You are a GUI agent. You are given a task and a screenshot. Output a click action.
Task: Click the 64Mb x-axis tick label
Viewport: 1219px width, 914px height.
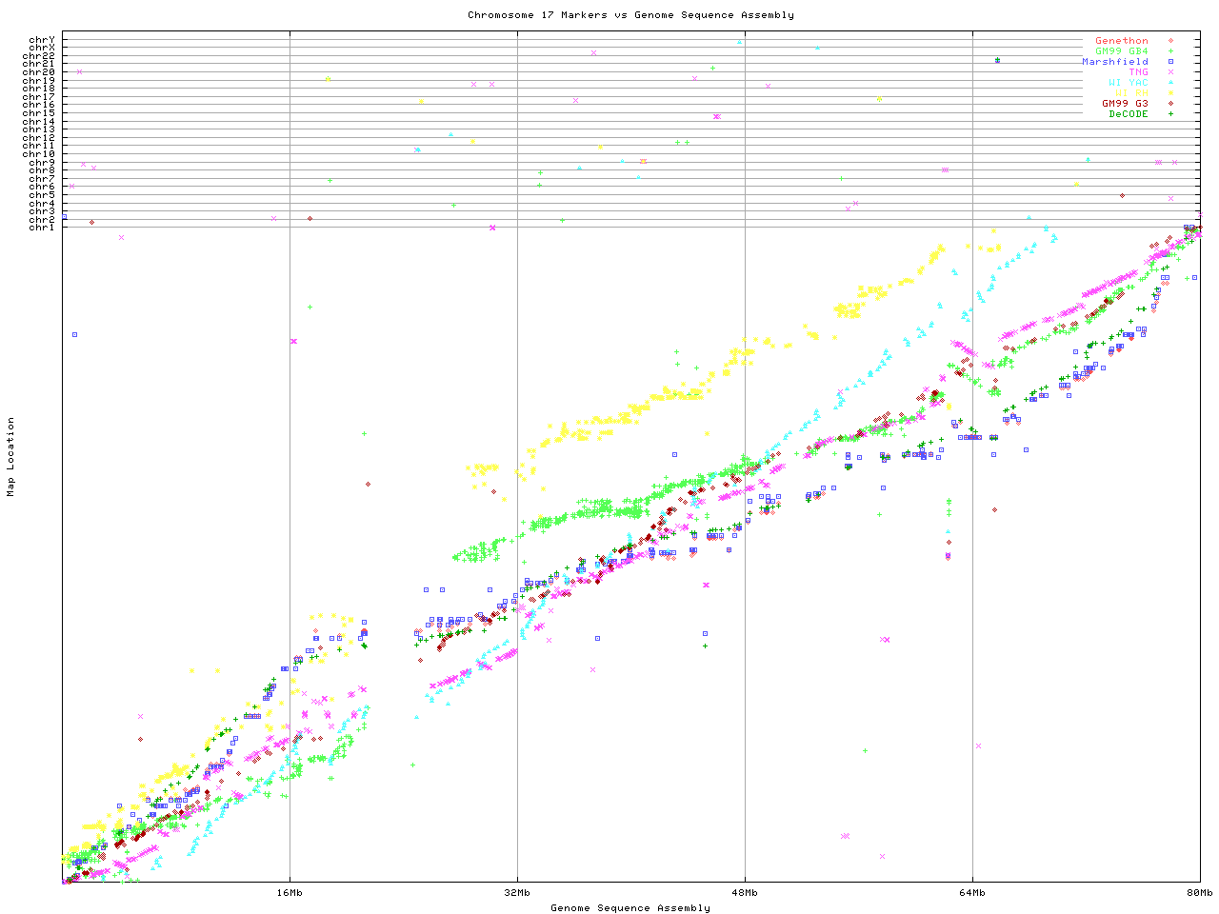972,893
